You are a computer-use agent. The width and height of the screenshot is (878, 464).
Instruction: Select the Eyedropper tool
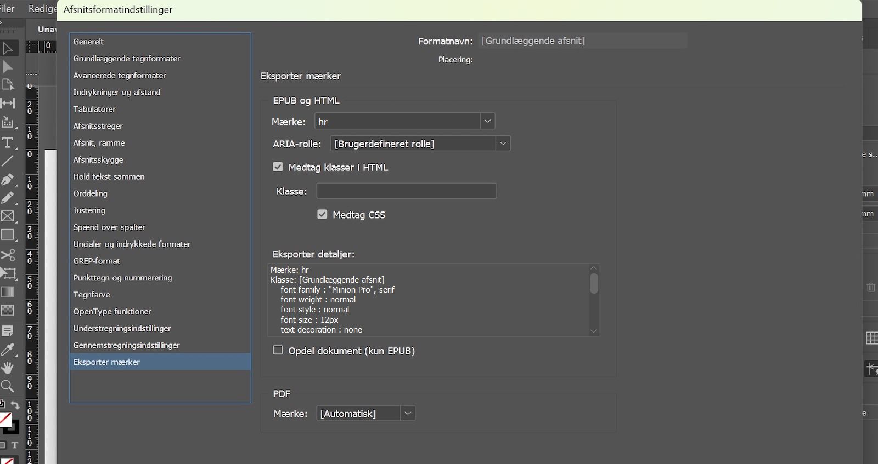click(8, 350)
